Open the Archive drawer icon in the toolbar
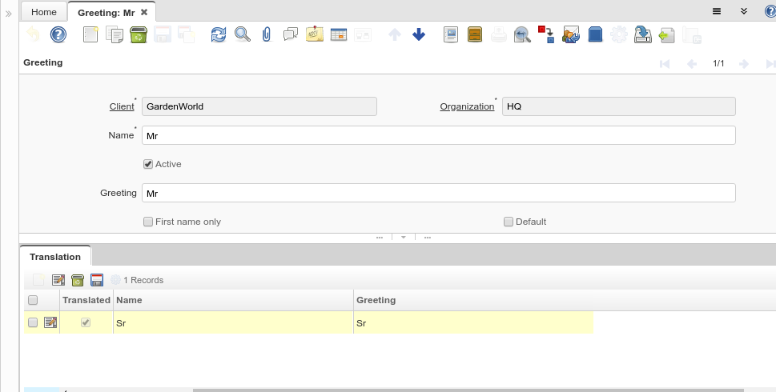Viewport: 776px width, 392px height. coord(475,34)
